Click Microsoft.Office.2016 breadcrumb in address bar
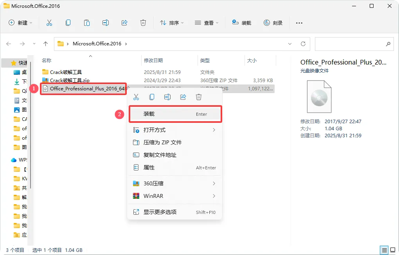Screen dimensions: 399x255 point(97,43)
